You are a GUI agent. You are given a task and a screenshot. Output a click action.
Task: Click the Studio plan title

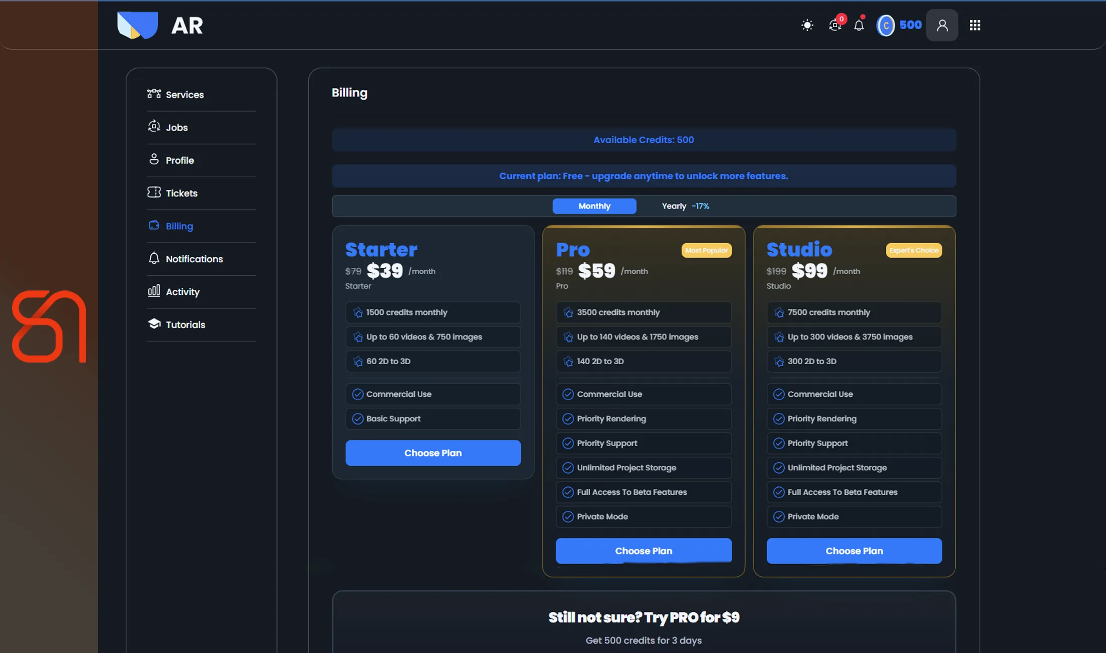point(799,250)
